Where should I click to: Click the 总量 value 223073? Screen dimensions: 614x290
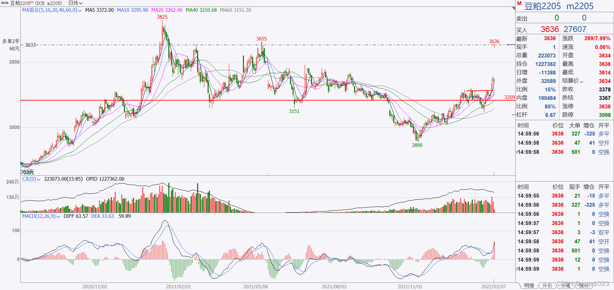547,56
